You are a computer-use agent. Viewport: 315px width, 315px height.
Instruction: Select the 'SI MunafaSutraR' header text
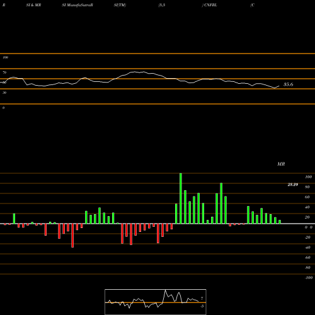[x=77, y=5]
